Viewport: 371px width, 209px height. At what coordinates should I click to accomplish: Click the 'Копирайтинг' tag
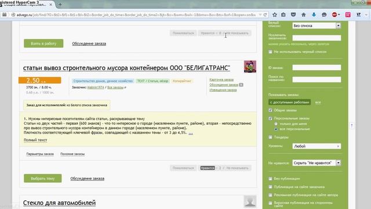click(x=181, y=81)
